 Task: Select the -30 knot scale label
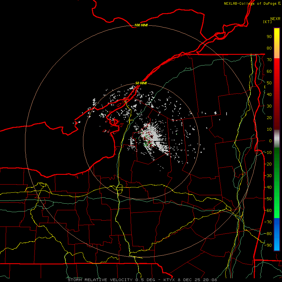point(268,176)
